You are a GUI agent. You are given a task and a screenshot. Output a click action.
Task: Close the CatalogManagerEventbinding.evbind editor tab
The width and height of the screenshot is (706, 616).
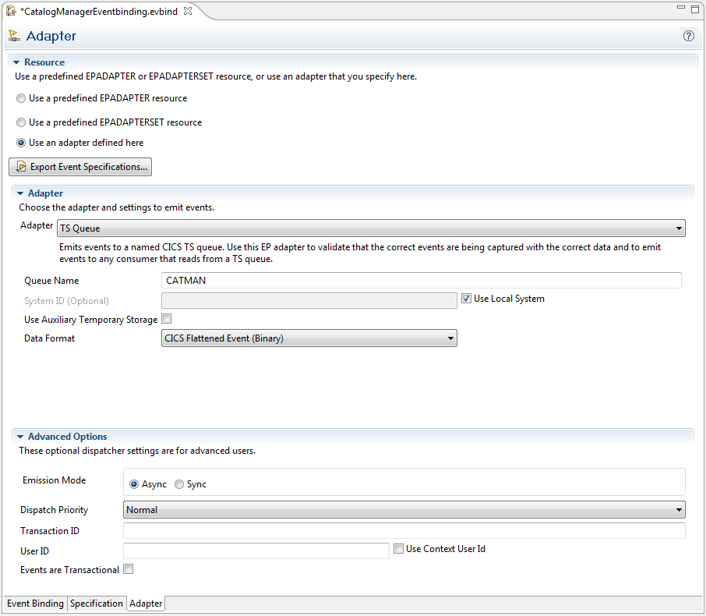click(188, 10)
